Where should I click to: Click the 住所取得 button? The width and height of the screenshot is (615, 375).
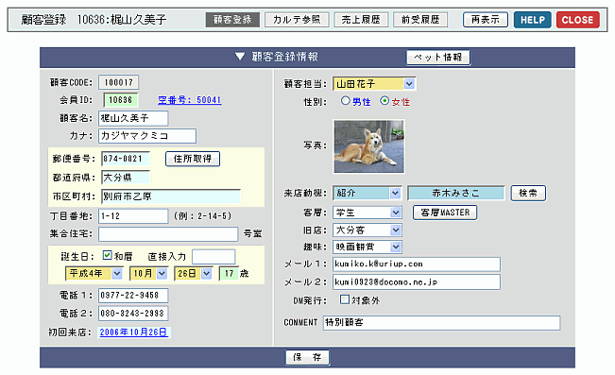coord(193,159)
